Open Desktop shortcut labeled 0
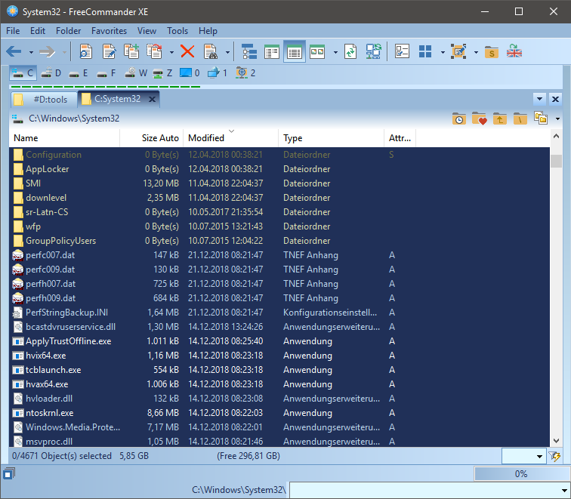Screen dimensions: 571x499 190,73
